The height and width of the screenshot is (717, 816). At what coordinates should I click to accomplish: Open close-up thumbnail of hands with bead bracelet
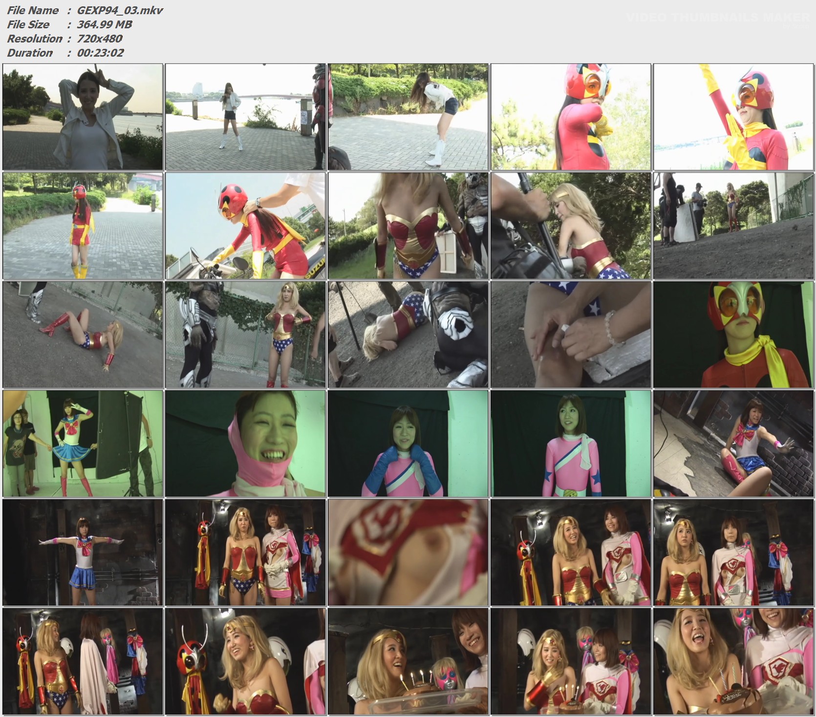[x=571, y=335]
